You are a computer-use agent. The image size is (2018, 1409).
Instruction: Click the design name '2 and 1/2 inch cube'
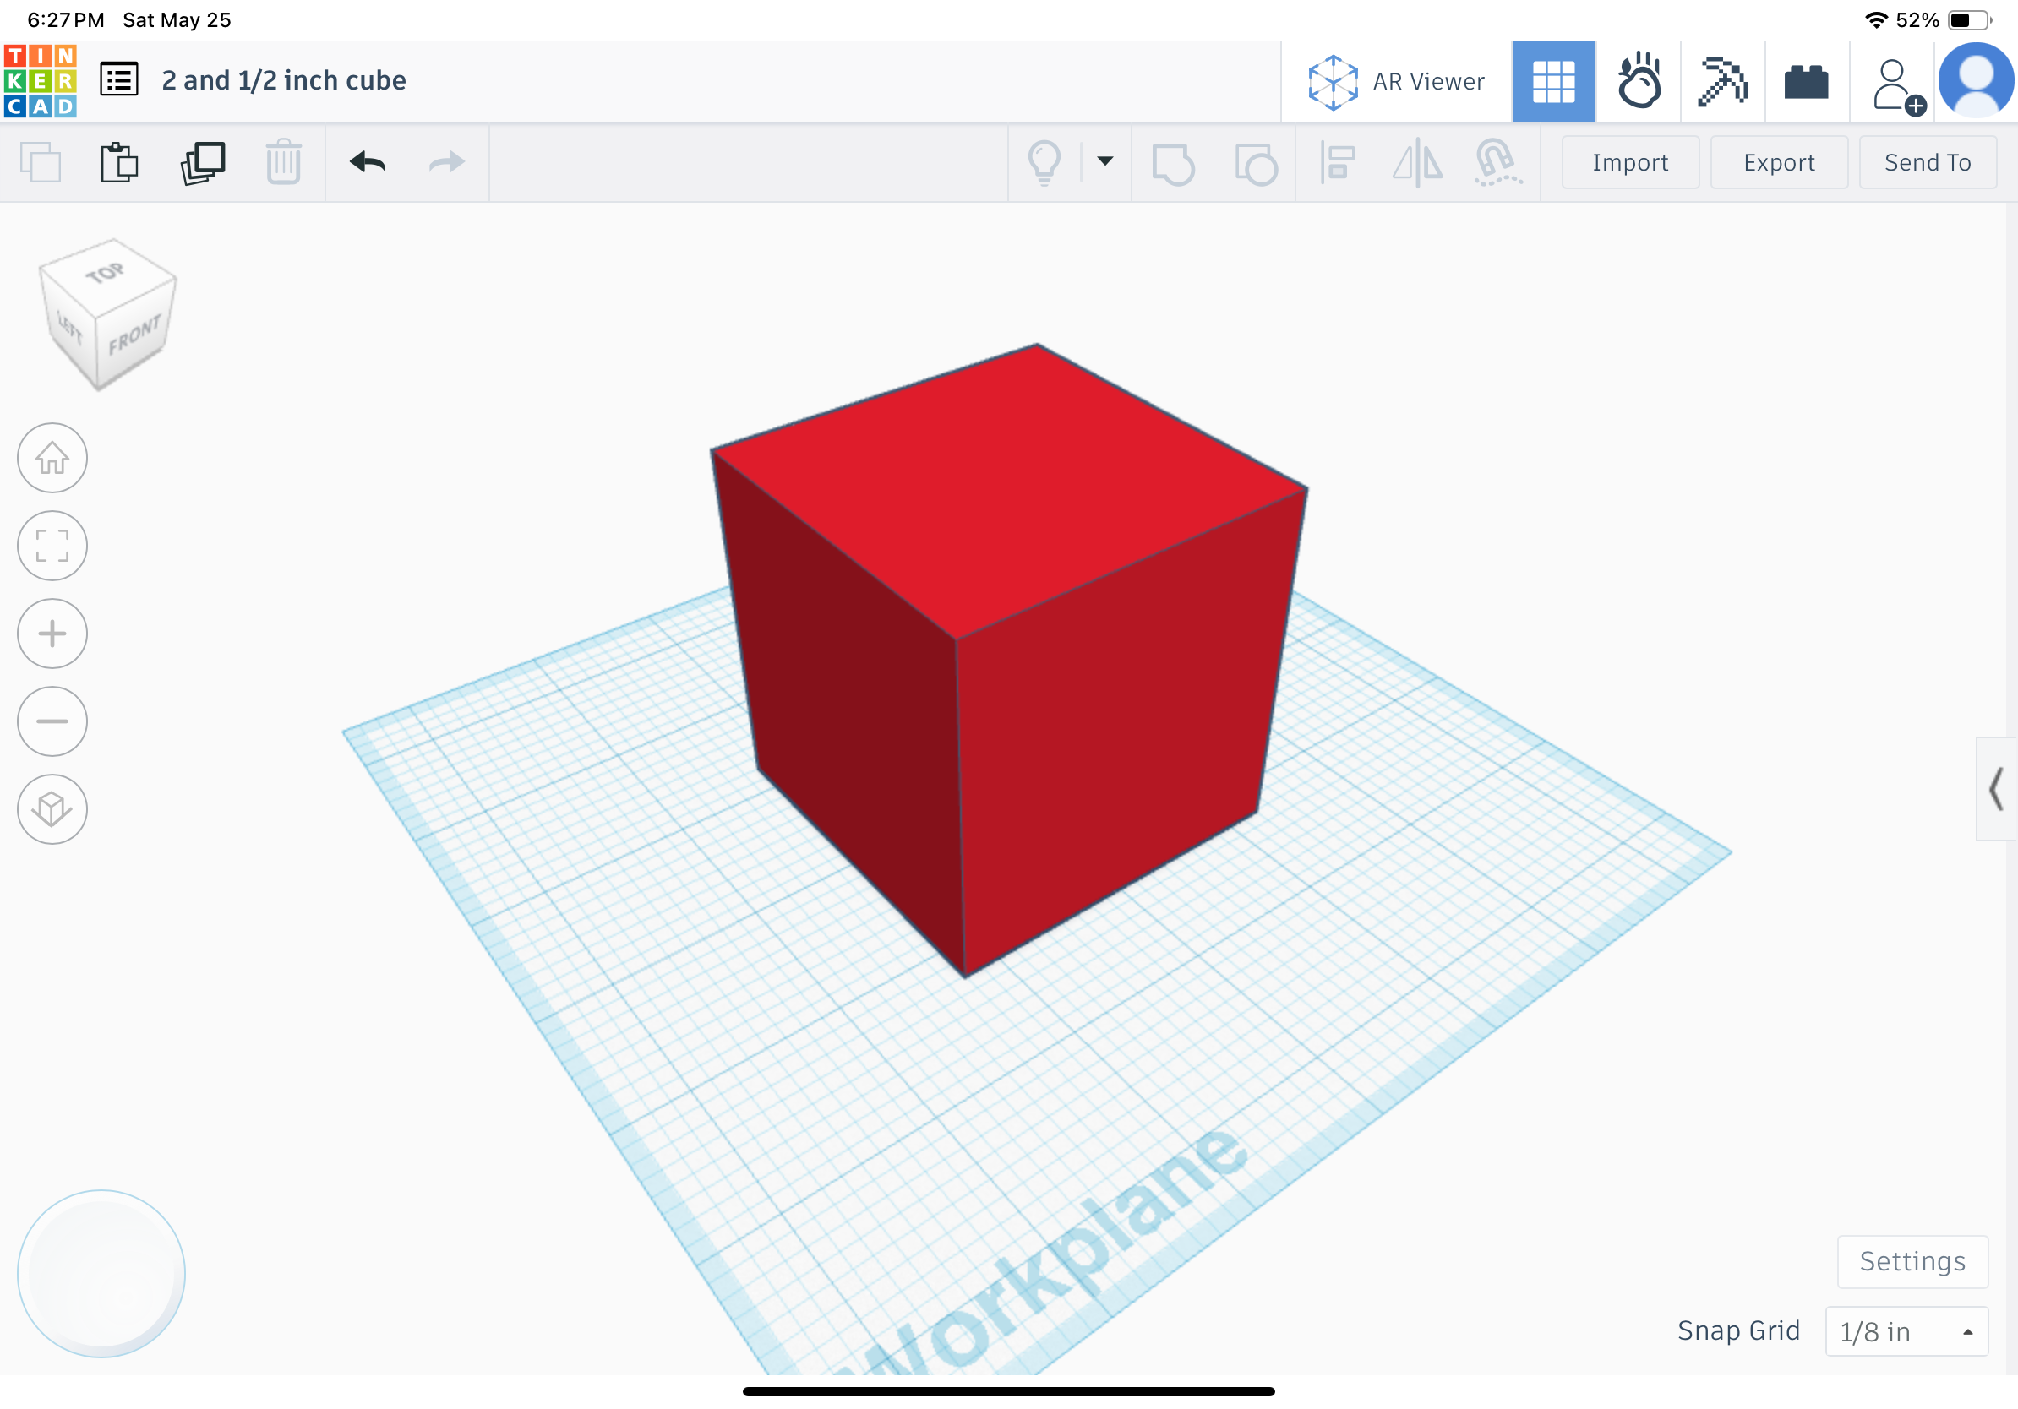[284, 80]
